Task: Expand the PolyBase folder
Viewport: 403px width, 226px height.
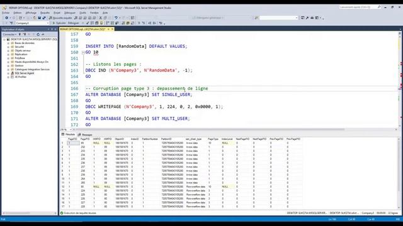Action: click(8, 58)
